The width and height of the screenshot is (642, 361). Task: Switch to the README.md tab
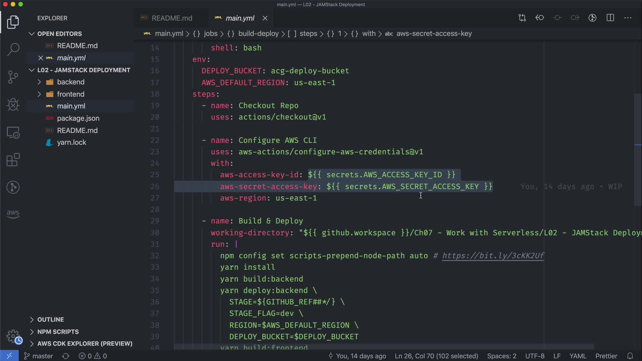click(172, 18)
